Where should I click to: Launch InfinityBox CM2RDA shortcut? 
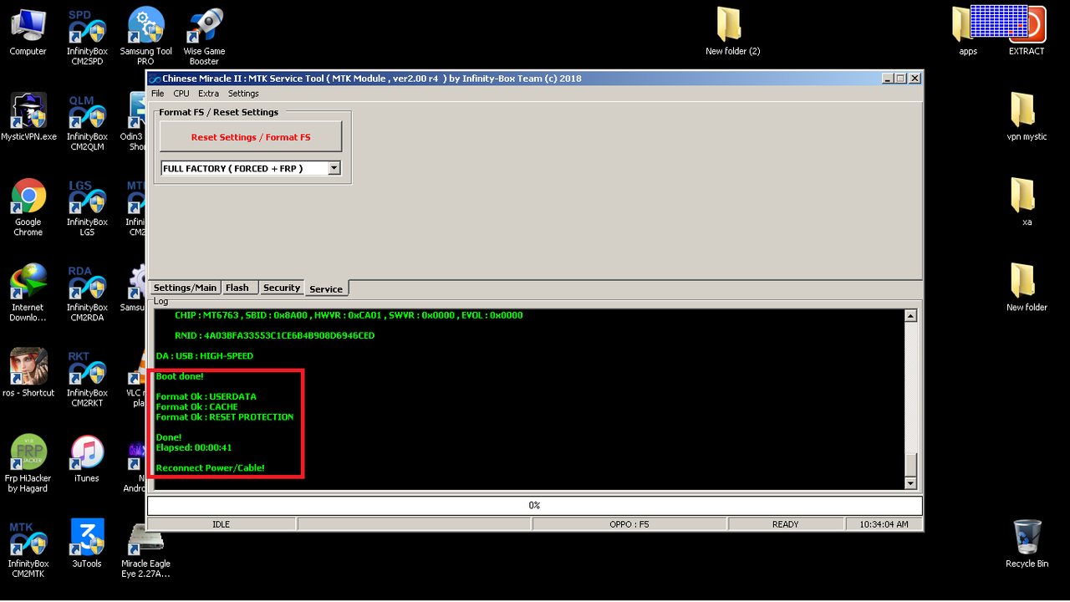coord(87,293)
